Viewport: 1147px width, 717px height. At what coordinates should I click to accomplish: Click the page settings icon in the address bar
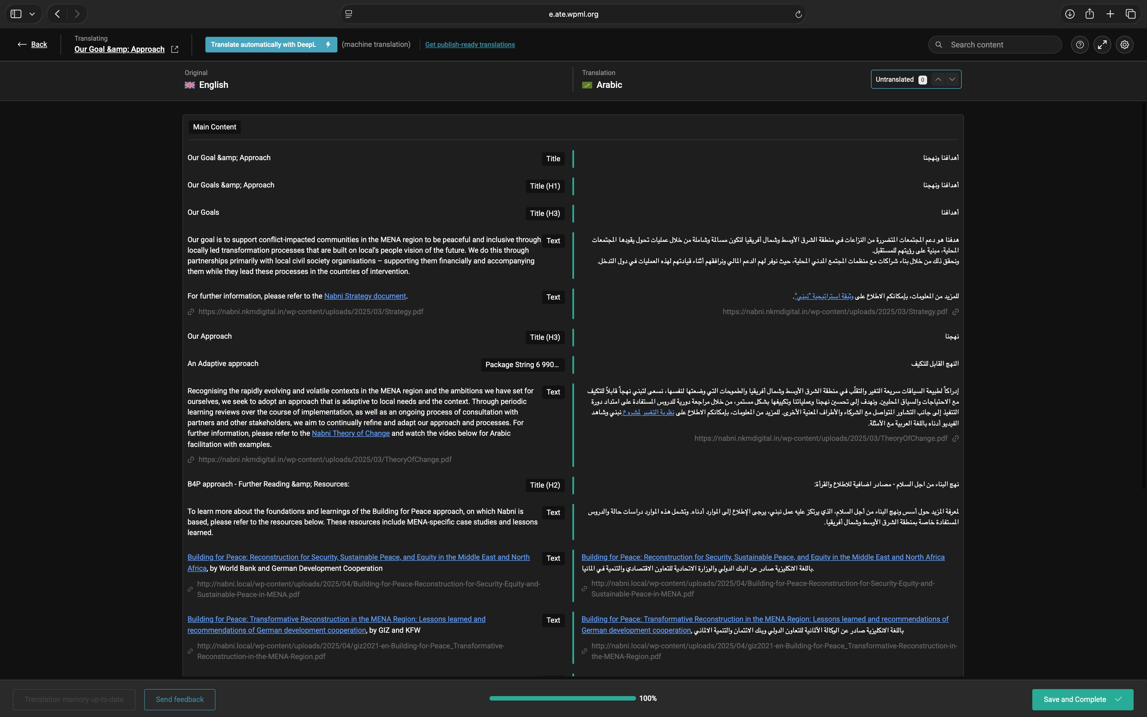[x=349, y=14]
